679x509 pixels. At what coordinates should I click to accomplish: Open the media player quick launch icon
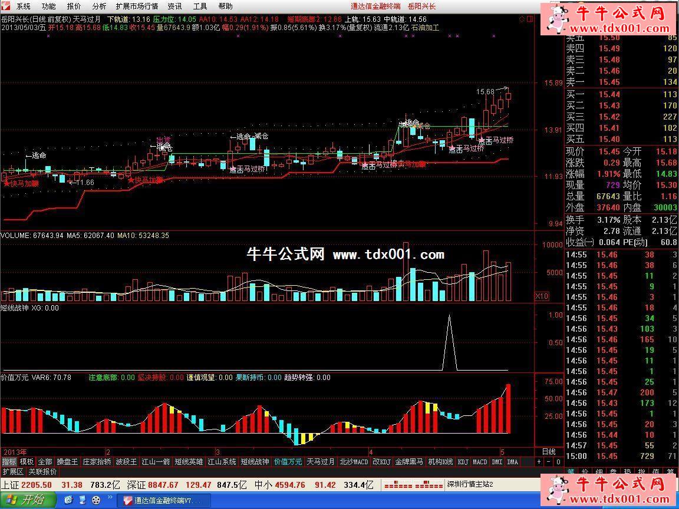coord(96,500)
